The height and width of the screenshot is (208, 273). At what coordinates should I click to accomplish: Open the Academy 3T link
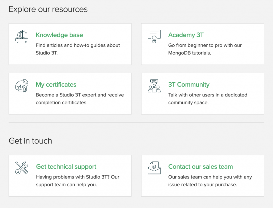[x=186, y=35]
